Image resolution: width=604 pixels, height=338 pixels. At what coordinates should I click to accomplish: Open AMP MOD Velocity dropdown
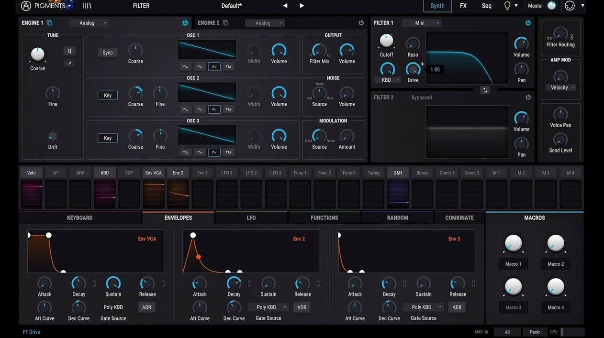tap(560, 87)
